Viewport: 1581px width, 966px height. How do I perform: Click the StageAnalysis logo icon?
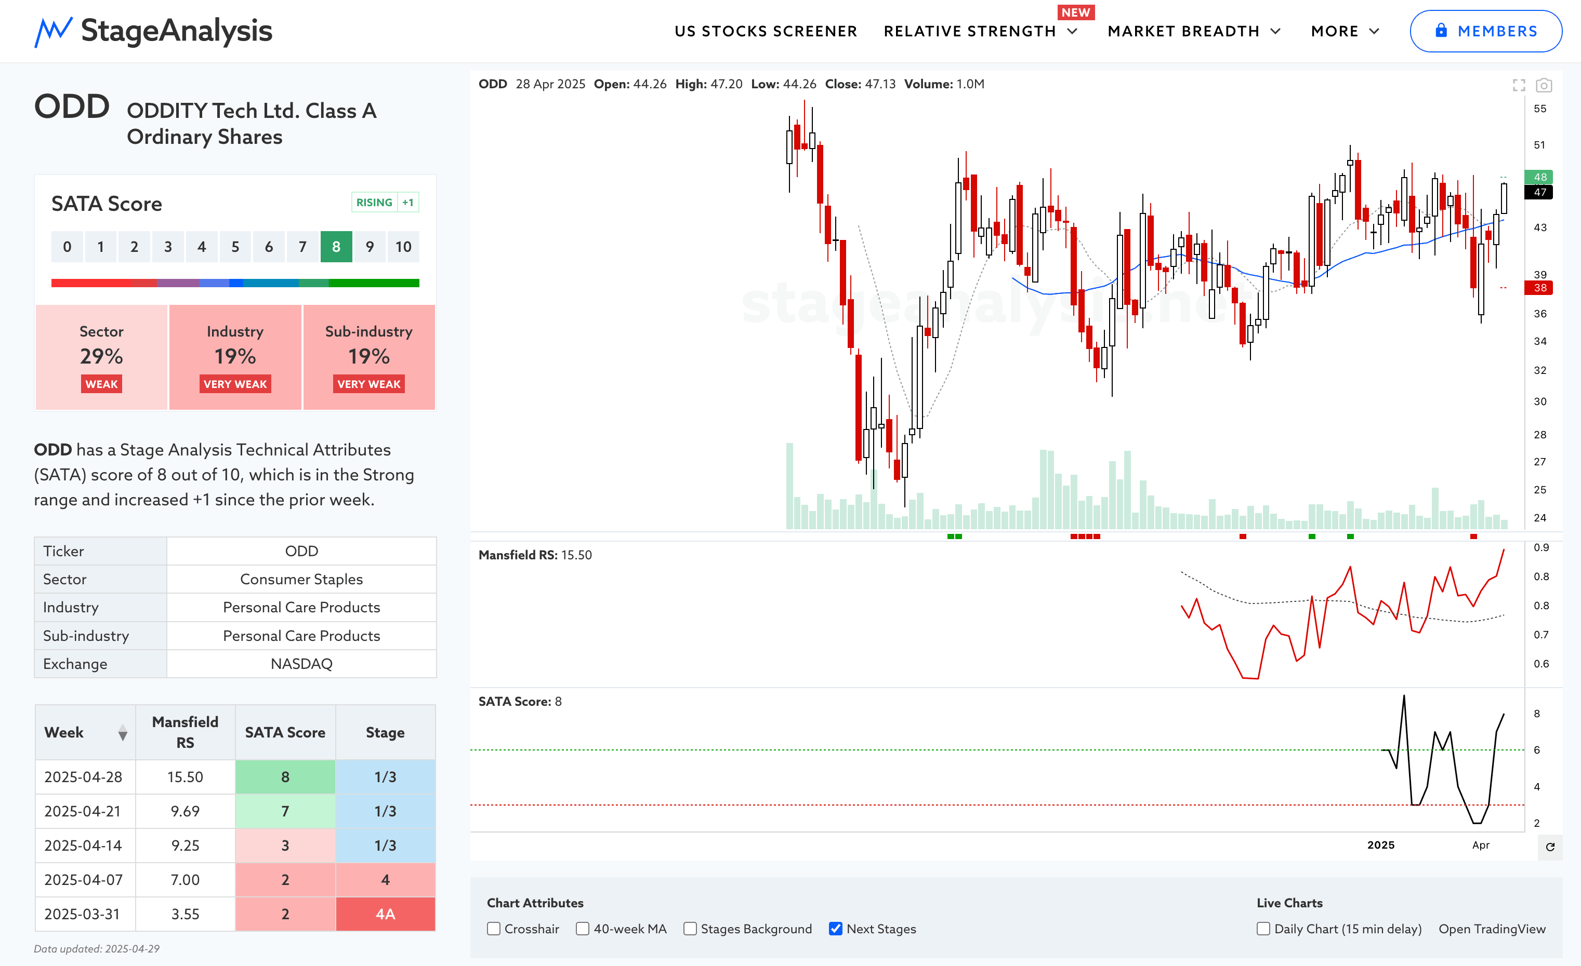click(x=53, y=31)
